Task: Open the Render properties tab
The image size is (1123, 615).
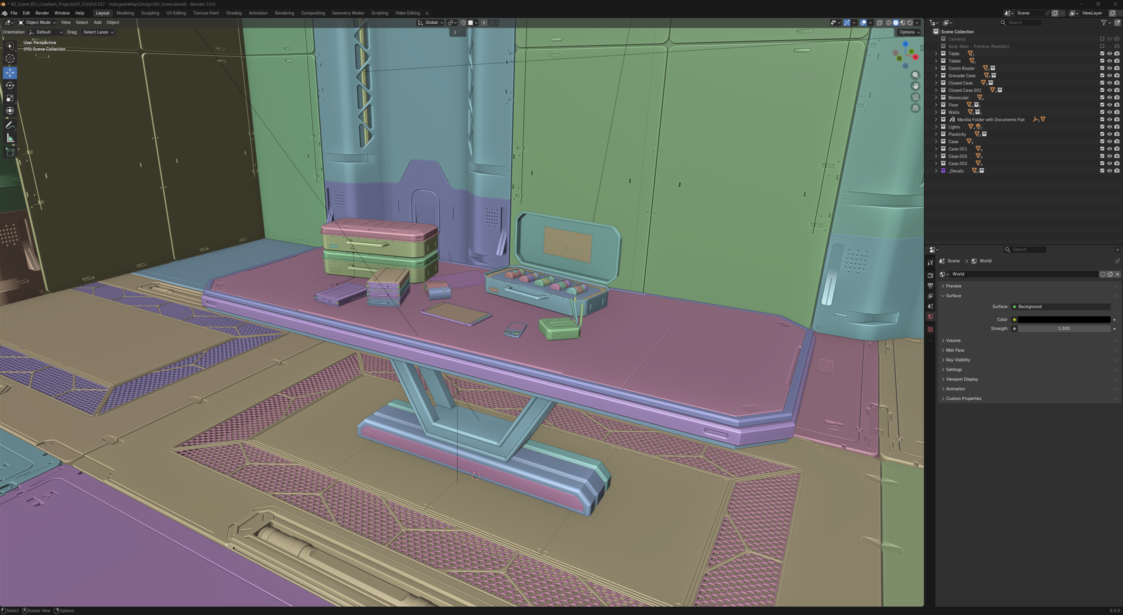Action: tap(930, 275)
